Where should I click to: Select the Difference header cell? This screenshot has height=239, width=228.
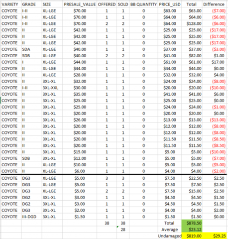point(214,4)
